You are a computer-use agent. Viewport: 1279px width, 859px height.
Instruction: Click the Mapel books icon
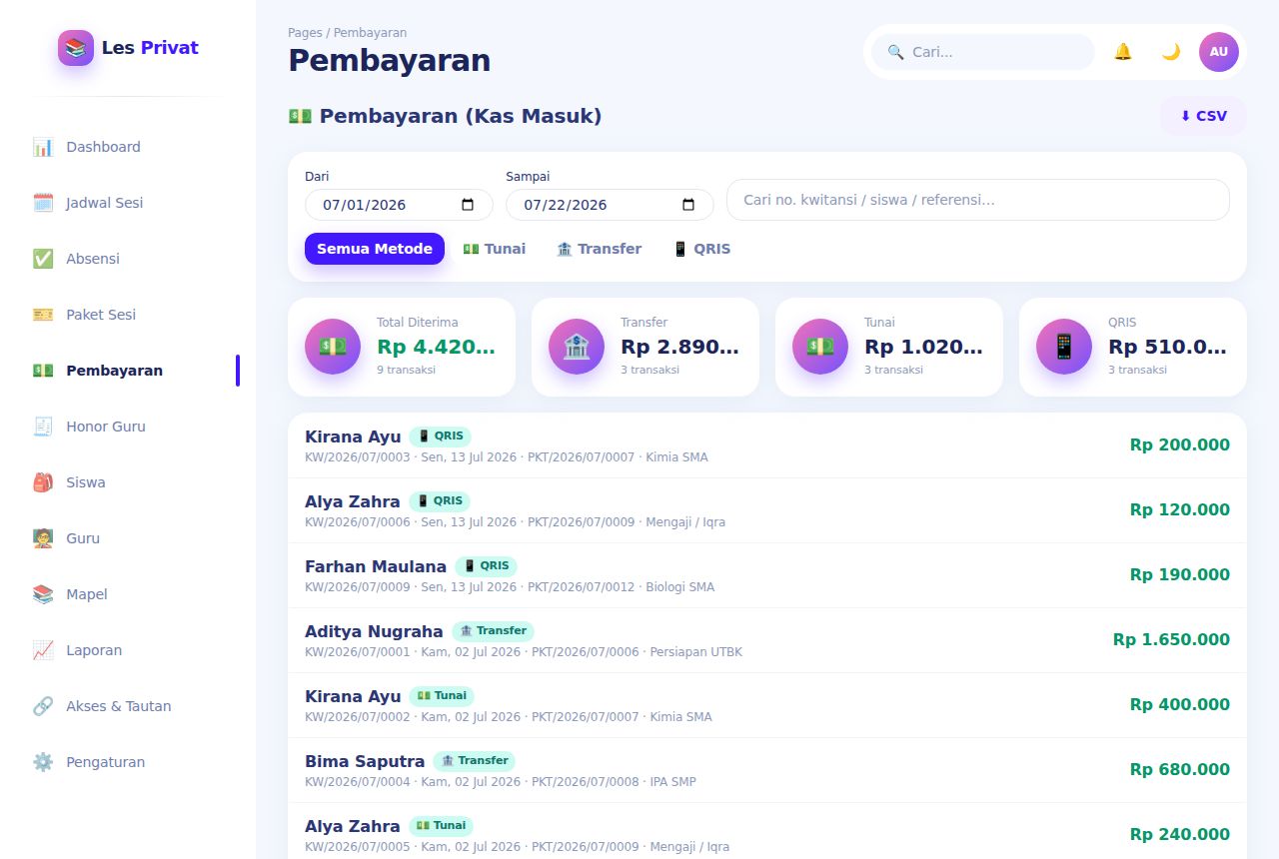tap(43, 594)
